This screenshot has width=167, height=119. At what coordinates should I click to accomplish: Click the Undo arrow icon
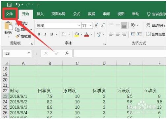tap(18, 5)
